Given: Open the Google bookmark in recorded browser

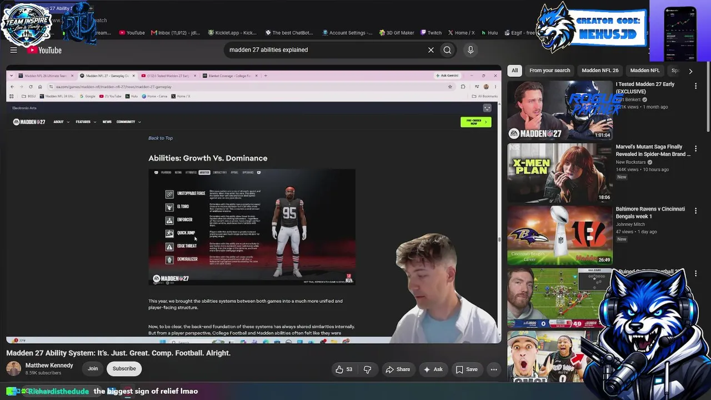Looking at the screenshot, I should 88,96.
